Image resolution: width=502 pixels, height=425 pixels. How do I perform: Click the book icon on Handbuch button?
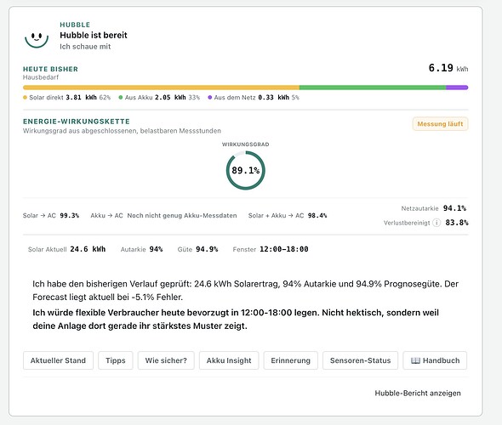click(415, 360)
